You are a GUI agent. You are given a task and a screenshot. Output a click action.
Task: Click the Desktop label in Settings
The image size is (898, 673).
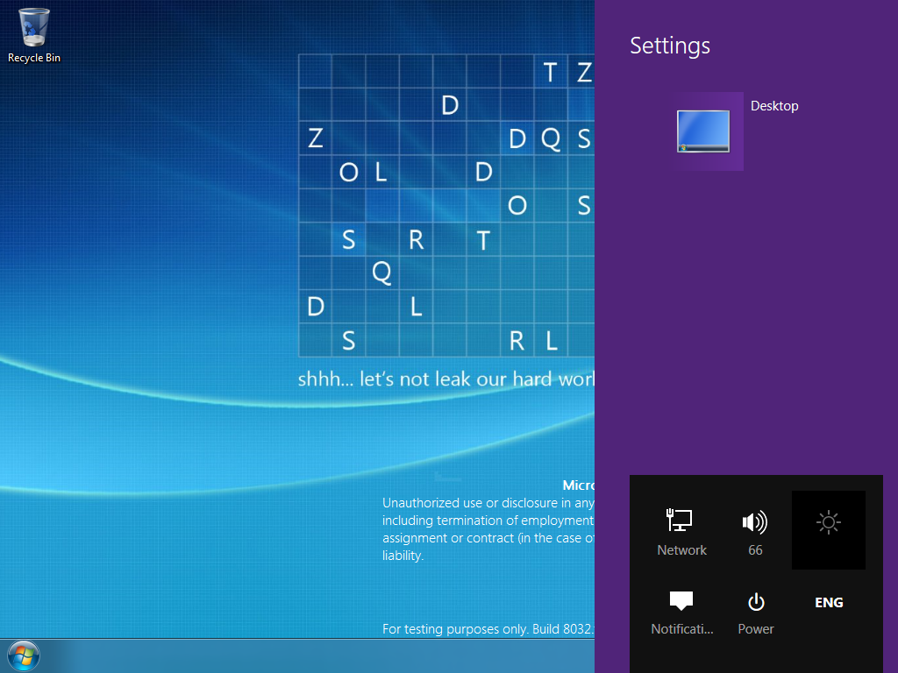pos(774,106)
